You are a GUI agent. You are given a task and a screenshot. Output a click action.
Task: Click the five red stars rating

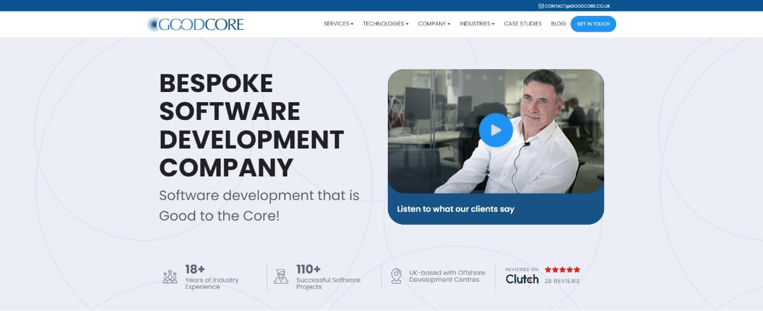coord(562,270)
